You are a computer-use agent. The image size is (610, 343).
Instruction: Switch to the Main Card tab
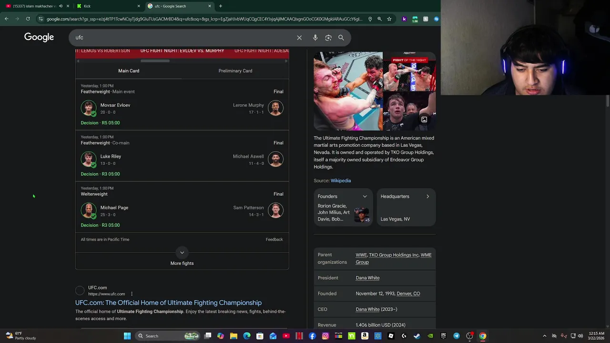[x=129, y=71]
